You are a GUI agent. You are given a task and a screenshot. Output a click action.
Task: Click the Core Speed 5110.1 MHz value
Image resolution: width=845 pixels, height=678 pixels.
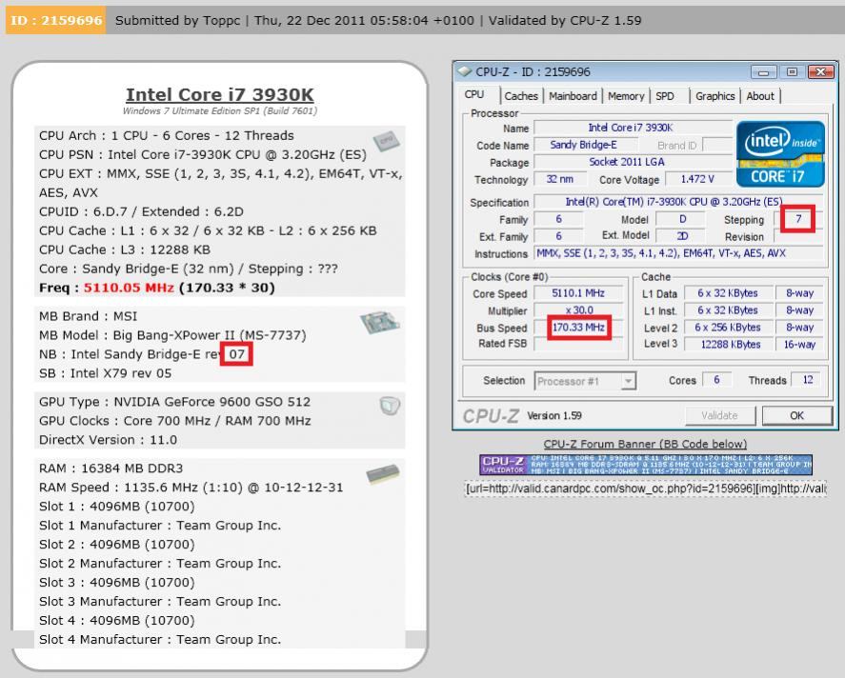(578, 293)
